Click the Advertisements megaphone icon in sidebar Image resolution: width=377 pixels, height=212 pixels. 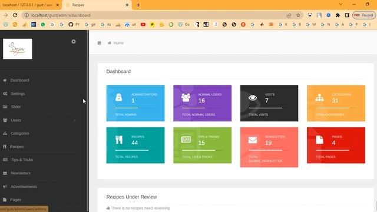(x=5, y=187)
